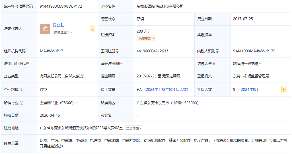Click the unified credit code 91441900MA4WWJP172
This screenshot has width=292, height=154.
(x=61, y=6)
